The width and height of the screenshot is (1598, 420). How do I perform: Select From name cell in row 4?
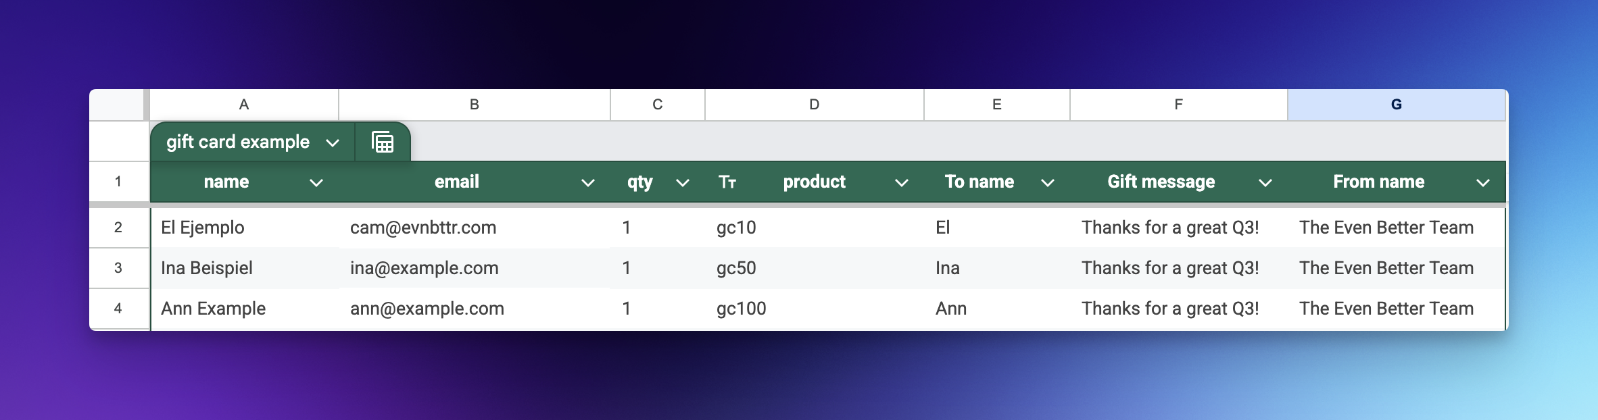pos(1397,309)
